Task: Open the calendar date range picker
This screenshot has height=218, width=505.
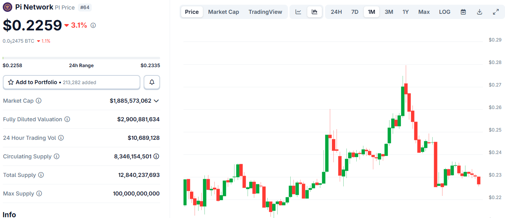Action: [x=463, y=12]
